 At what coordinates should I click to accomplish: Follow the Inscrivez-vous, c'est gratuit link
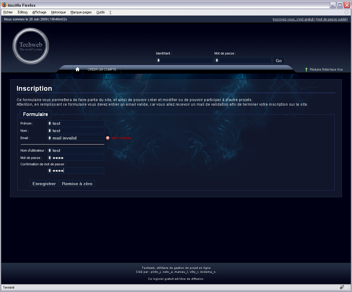point(294,19)
